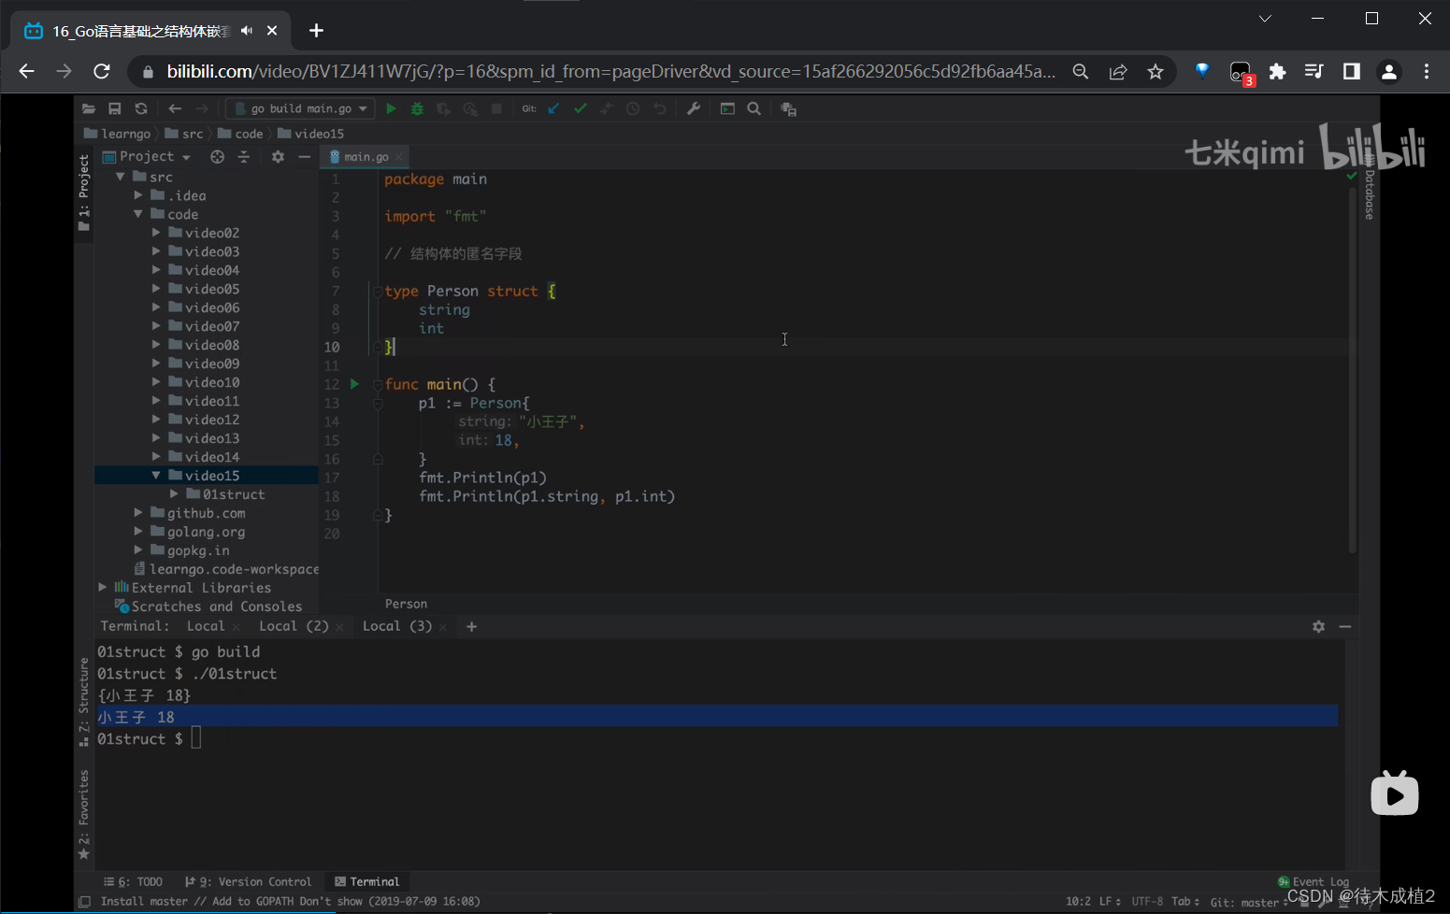Select Scratches and Consoles item
The height and width of the screenshot is (914, 1450).
tap(217, 607)
